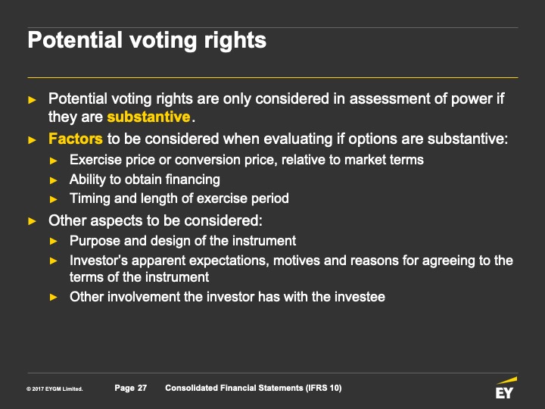Click the bullet arrow next to 'Exercise price'
The height and width of the screenshot is (409, 545).
coord(53,160)
